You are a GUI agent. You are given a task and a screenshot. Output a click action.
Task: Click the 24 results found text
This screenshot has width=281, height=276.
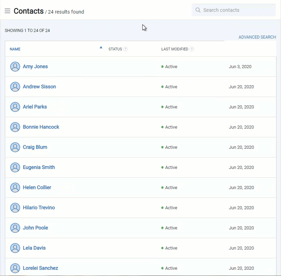(x=66, y=12)
